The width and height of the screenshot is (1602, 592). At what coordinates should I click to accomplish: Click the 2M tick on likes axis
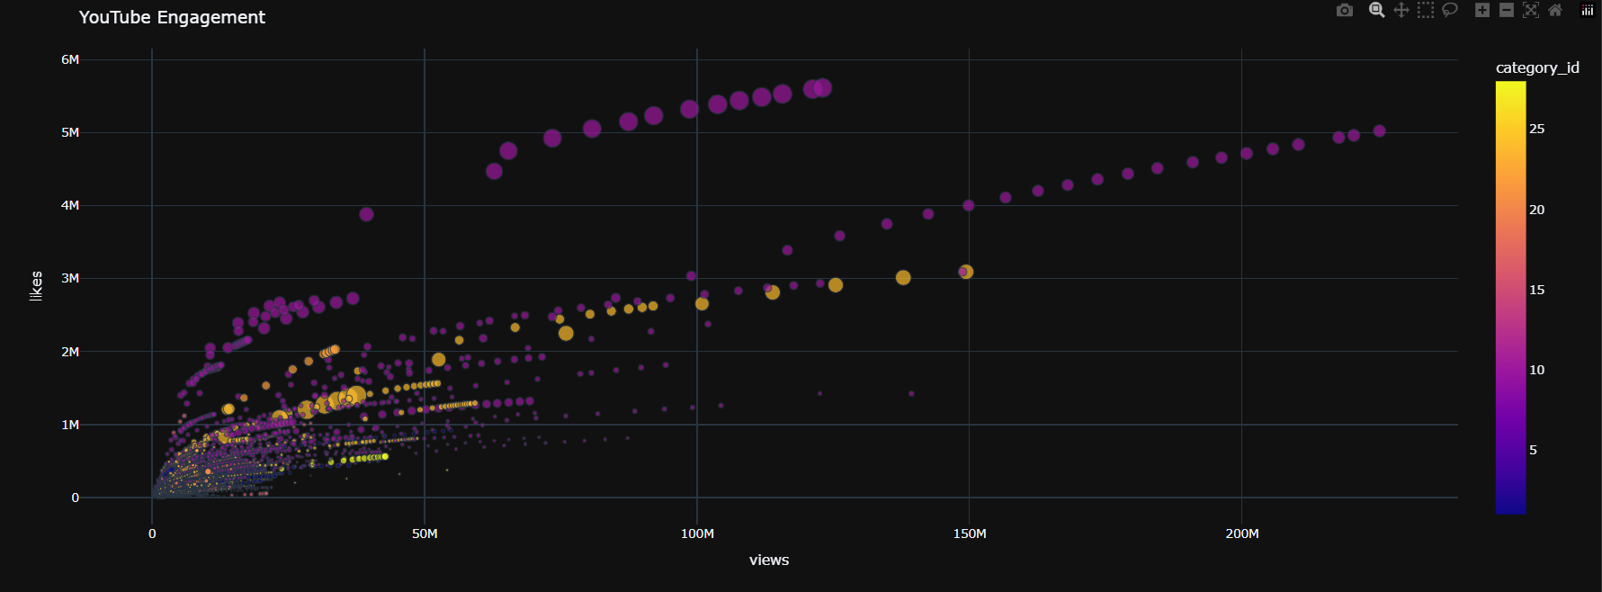[70, 352]
